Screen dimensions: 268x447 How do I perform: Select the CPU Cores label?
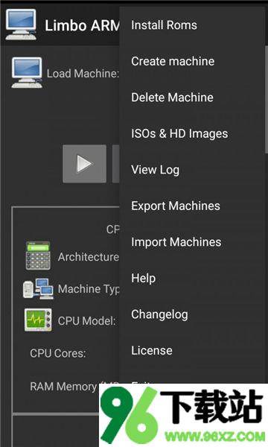[x=58, y=353]
